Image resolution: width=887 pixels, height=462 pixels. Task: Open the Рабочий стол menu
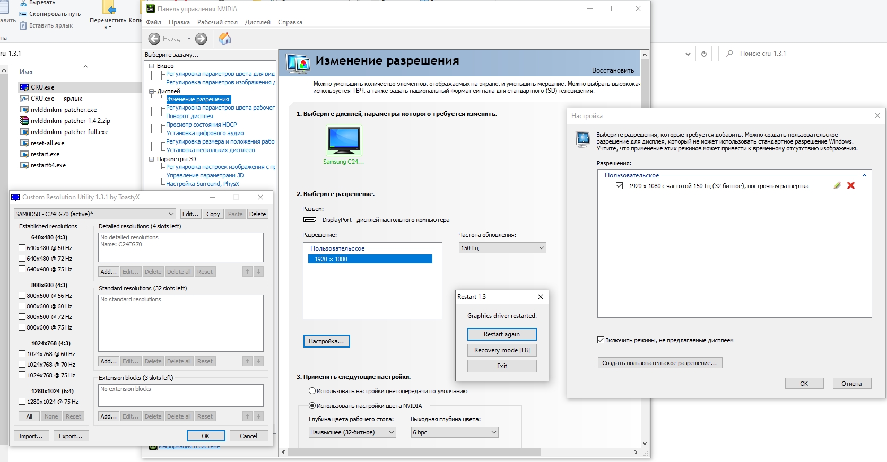click(218, 22)
